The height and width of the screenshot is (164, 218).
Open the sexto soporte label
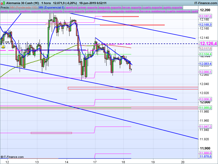point(10,11)
